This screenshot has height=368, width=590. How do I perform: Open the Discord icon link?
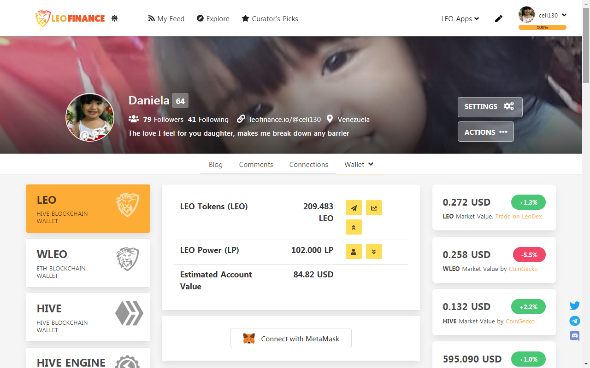tap(574, 336)
